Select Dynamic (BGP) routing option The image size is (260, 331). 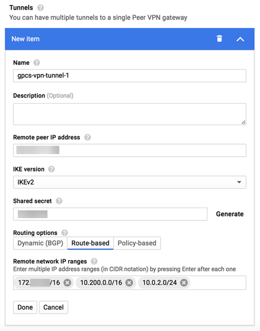click(40, 243)
